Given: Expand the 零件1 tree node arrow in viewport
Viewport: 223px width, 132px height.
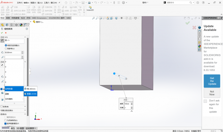Looking at the screenshot, I should tap(31, 22).
